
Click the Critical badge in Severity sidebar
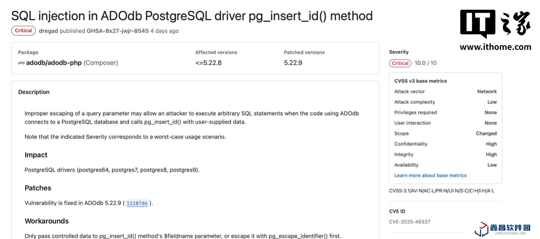pyautogui.click(x=400, y=63)
